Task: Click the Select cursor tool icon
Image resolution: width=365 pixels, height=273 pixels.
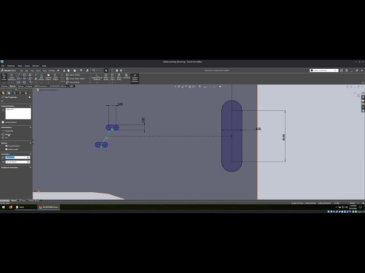Action: (x=106, y=71)
